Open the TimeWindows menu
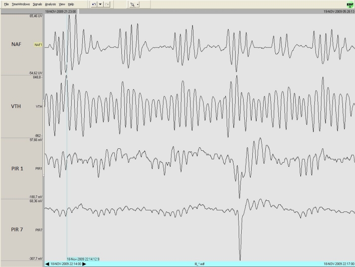The image size is (355, 267). tap(21, 4)
